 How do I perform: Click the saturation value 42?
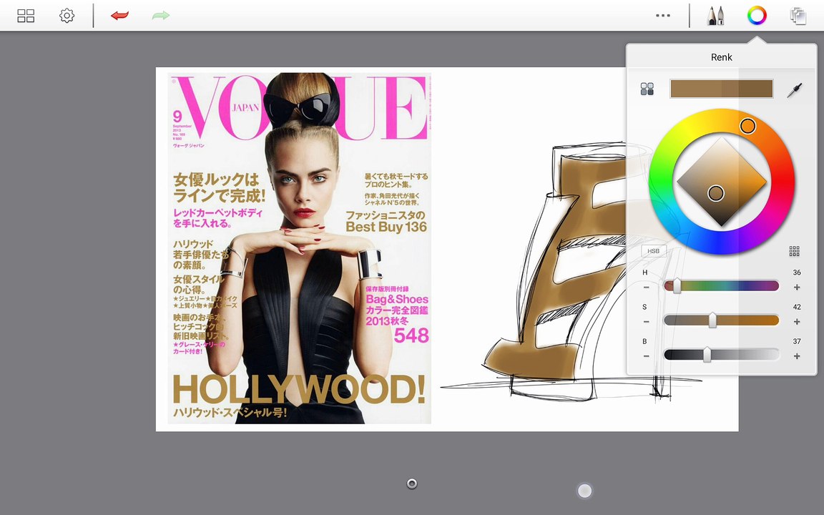(x=797, y=307)
